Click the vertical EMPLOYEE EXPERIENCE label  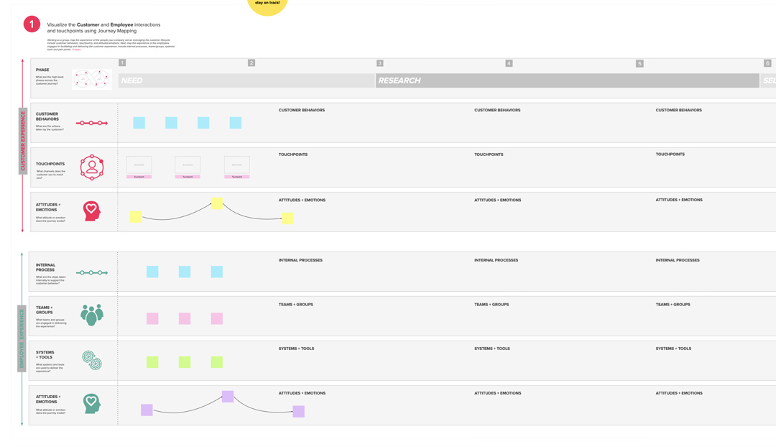22,338
